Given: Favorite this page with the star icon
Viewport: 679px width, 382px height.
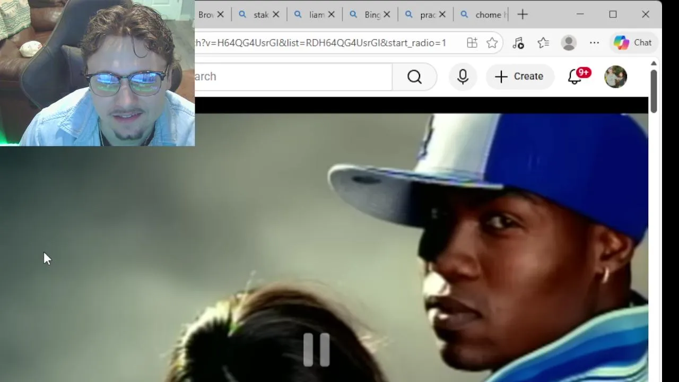Looking at the screenshot, I should (492, 43).
